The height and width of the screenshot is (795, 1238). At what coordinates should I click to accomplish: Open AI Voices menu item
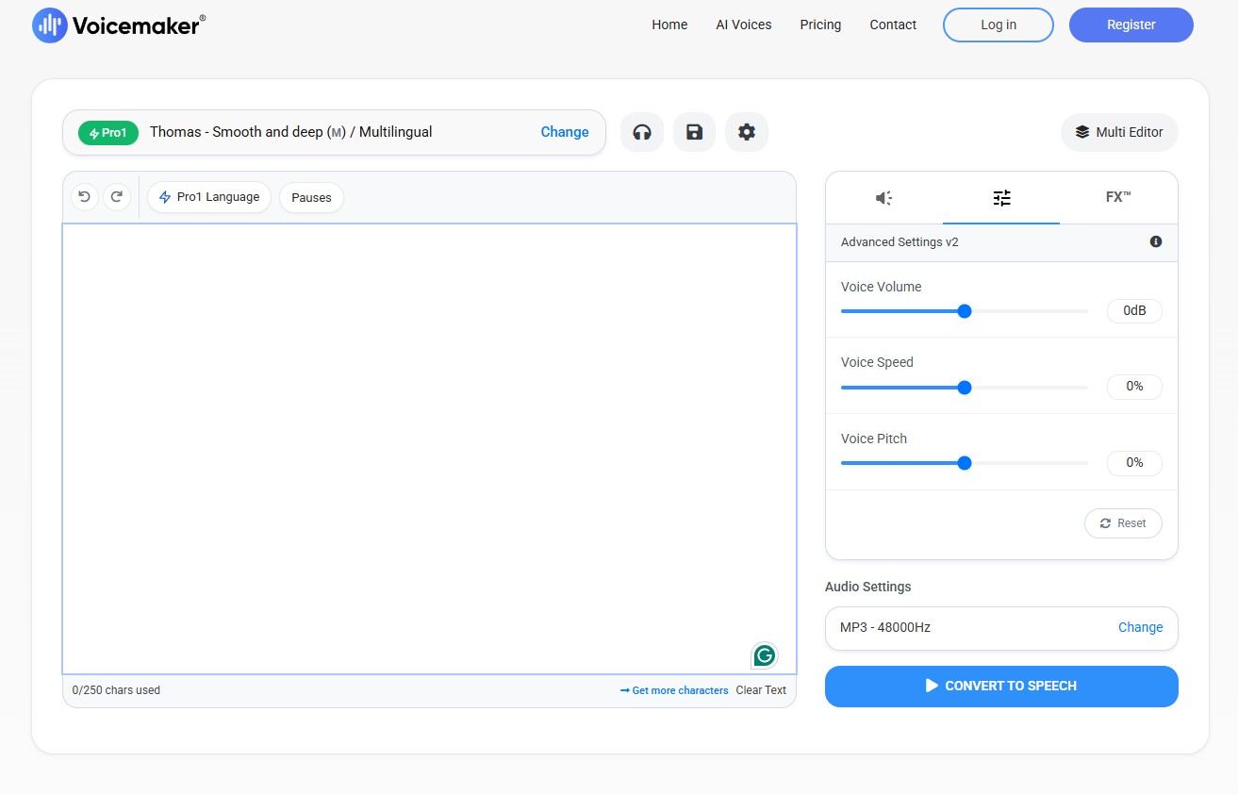[744, 25]
